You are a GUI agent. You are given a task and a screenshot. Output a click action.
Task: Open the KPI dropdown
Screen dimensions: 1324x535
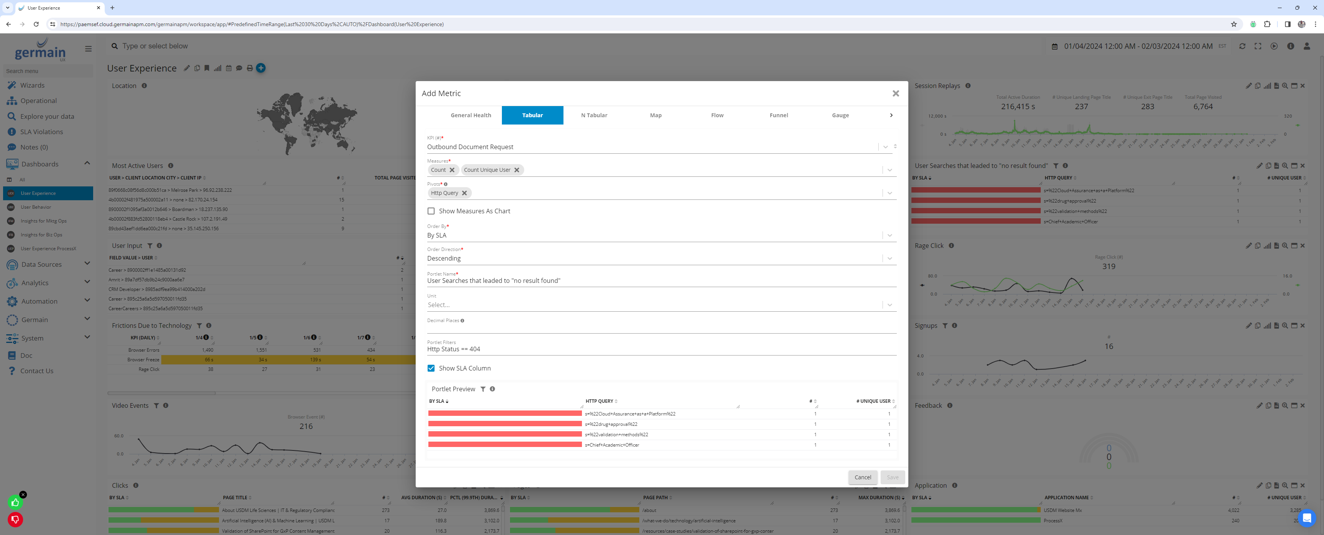[x=885, y=147]
